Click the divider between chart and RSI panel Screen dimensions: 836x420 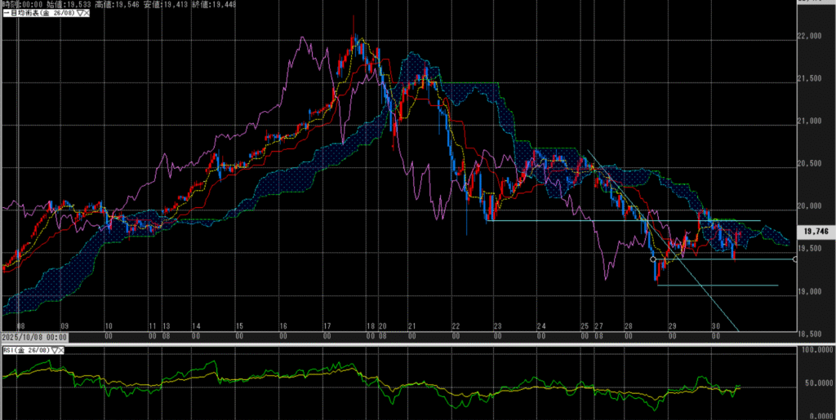point(408,343)
